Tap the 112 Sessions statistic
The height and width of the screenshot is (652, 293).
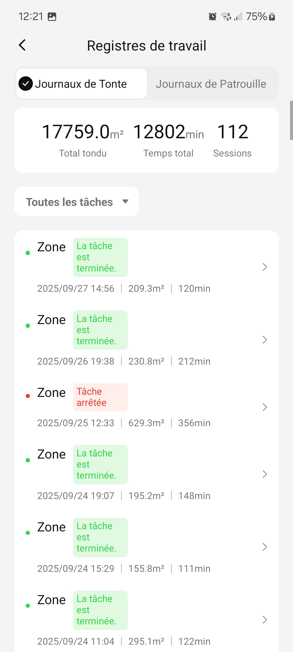(x=233, y=140)
